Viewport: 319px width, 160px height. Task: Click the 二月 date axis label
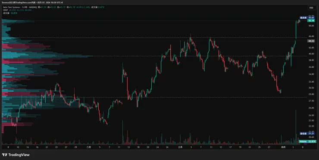tap(88, 147)
